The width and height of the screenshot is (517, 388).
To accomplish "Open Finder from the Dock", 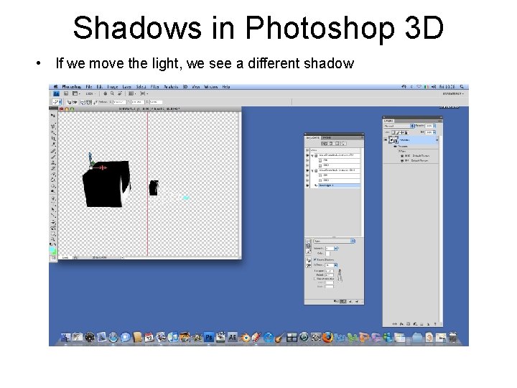I will tap(65, 337).
